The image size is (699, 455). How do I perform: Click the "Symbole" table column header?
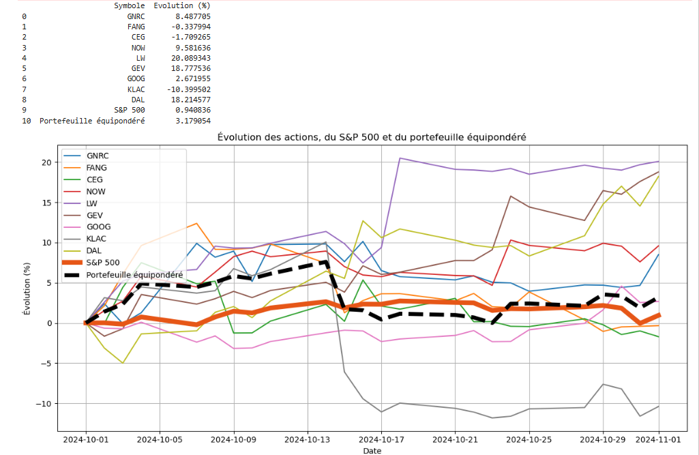[x=130, y=6]
